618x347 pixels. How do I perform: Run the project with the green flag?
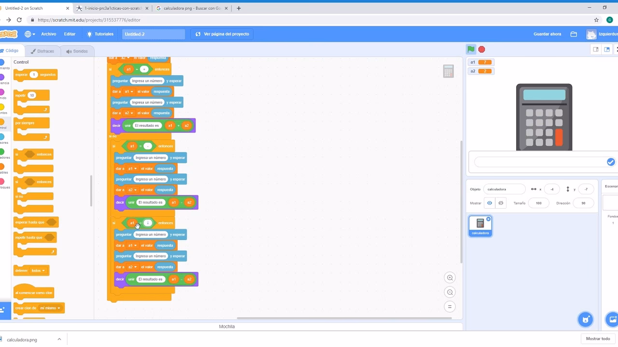pos(471,49)
